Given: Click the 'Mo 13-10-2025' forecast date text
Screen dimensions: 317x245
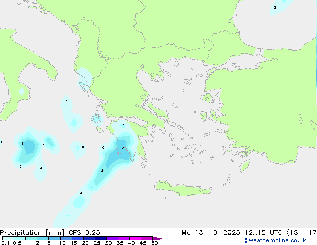Looking at the screenshot, I should (x=211, y=233).
